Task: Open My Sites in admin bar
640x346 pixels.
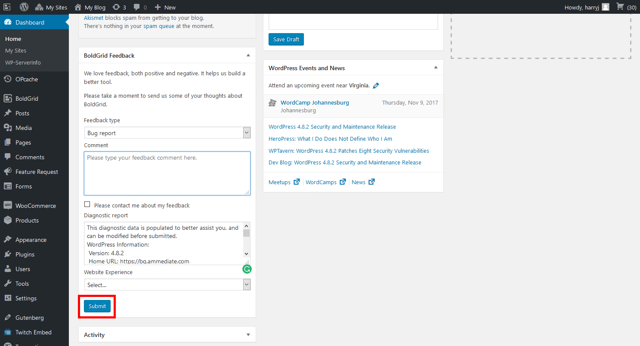Action: 51,7
